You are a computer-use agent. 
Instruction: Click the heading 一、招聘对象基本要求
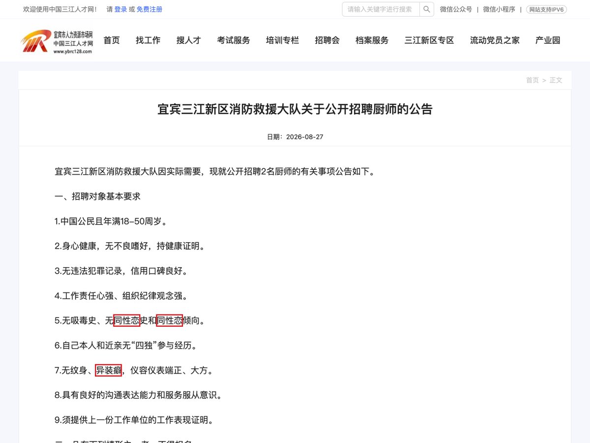[97, 196]
